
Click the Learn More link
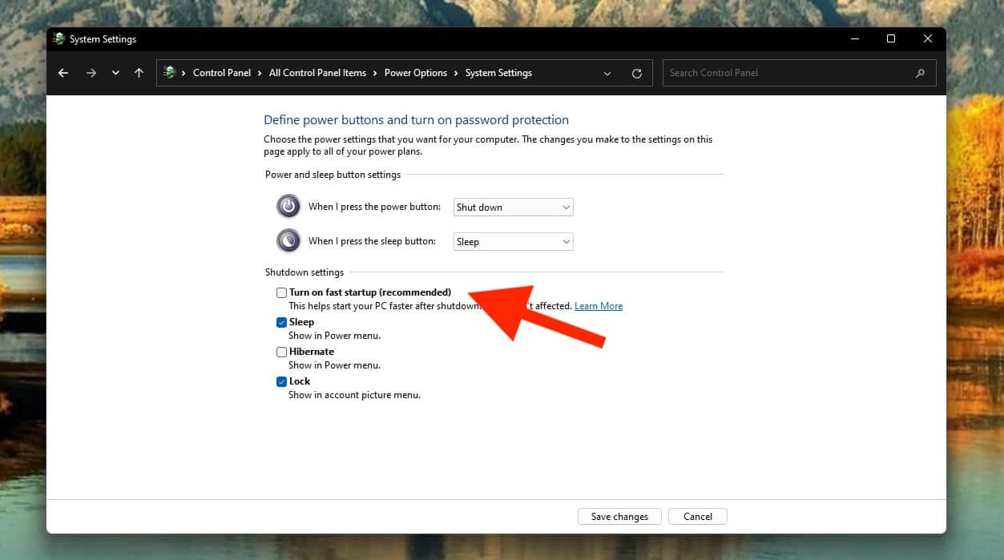598,305
